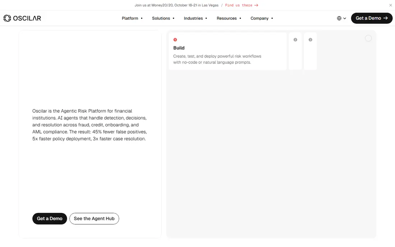The height and width of the screenshot is (247, 395).
Task: Select the step 3 collapsed tab
Action: point(310,51)
